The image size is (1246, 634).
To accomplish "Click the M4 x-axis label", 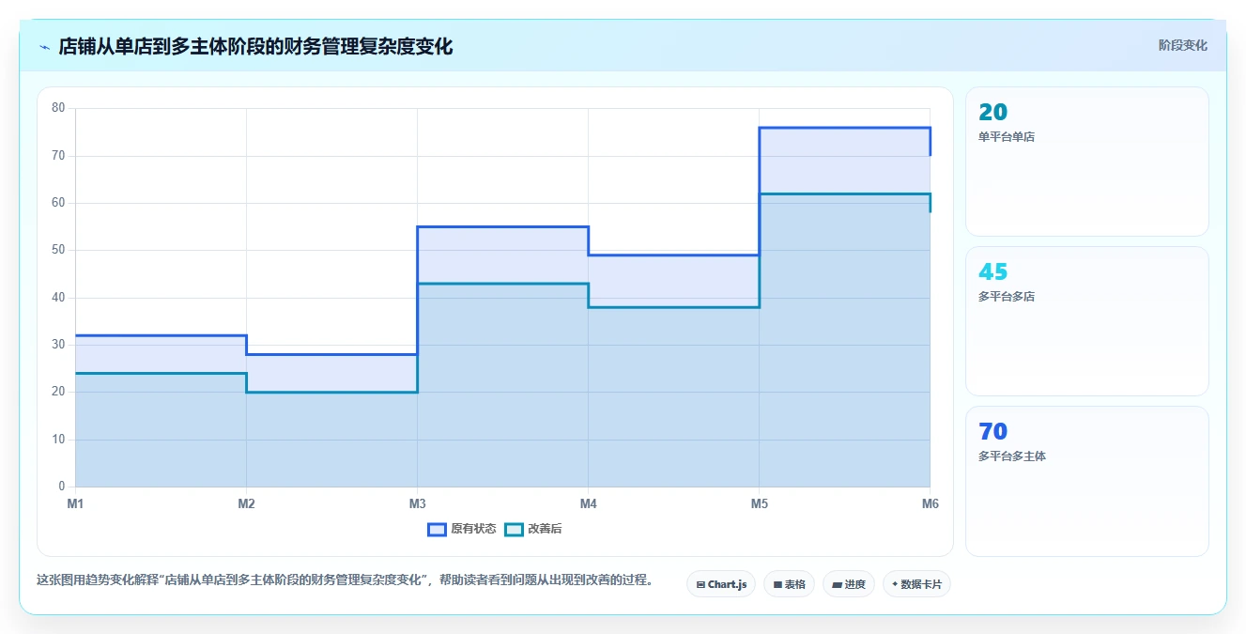I will click(x=588, y=504).
